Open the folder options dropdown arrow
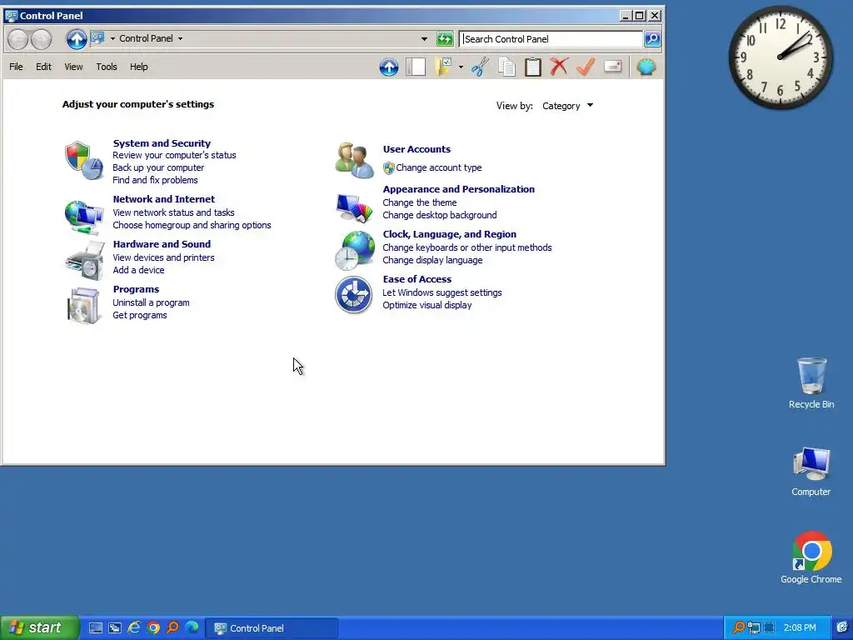Image resolution: width=853 pixels, height=640 pixels. (x=461, y=67)
